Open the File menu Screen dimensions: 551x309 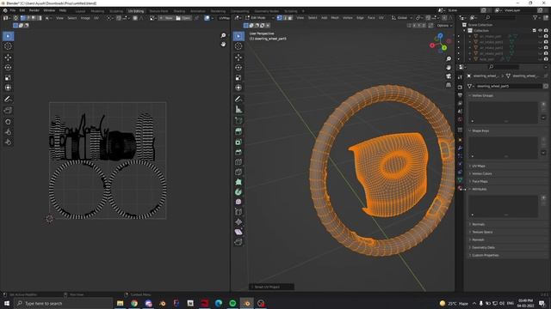click(x=13, y=10)
